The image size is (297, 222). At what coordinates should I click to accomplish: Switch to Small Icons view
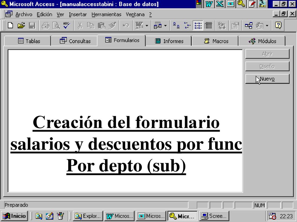[187, 25]
